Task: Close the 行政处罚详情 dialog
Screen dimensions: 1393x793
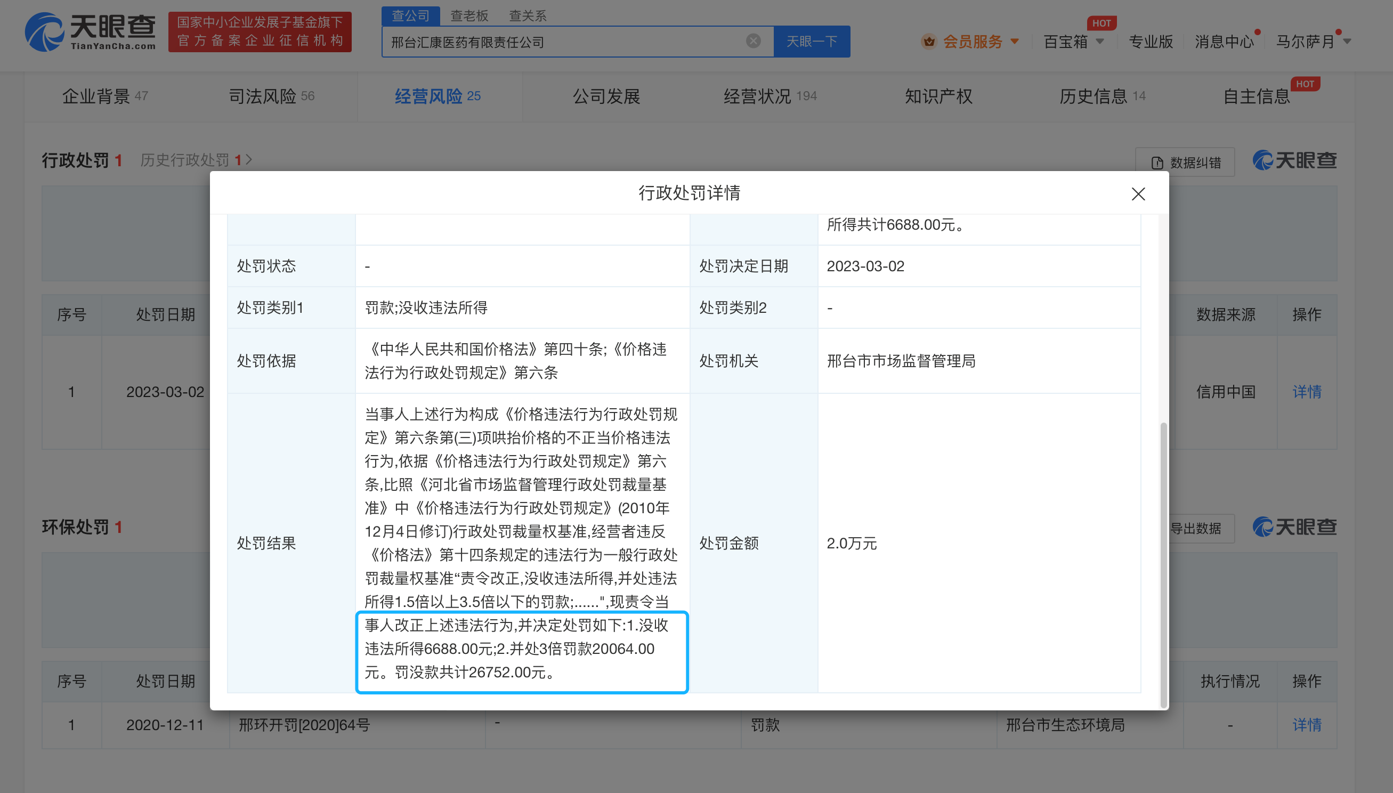Action: click(1138, 194)
